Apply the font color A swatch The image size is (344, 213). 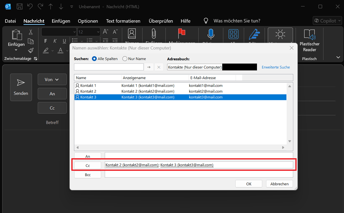click(x=61, y=51)
